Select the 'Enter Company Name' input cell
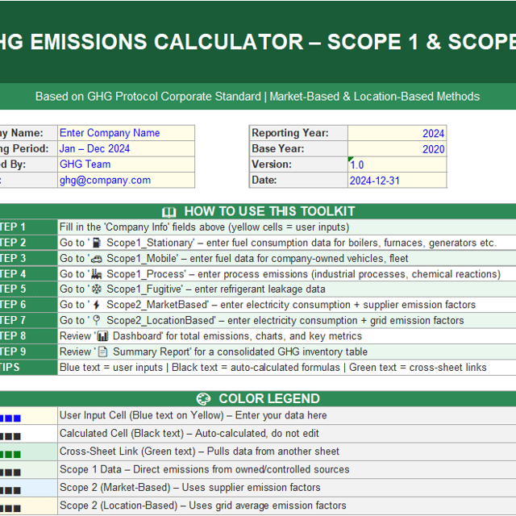This screenshot has width=516, height=516. pos(126,133)
